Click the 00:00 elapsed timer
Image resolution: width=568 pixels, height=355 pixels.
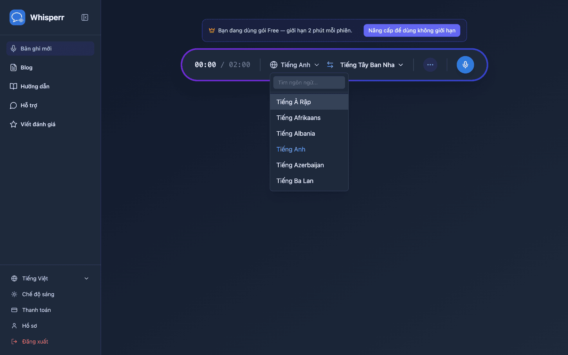(x=205, y=65)
